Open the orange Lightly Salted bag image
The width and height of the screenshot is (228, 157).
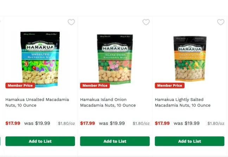190,59
